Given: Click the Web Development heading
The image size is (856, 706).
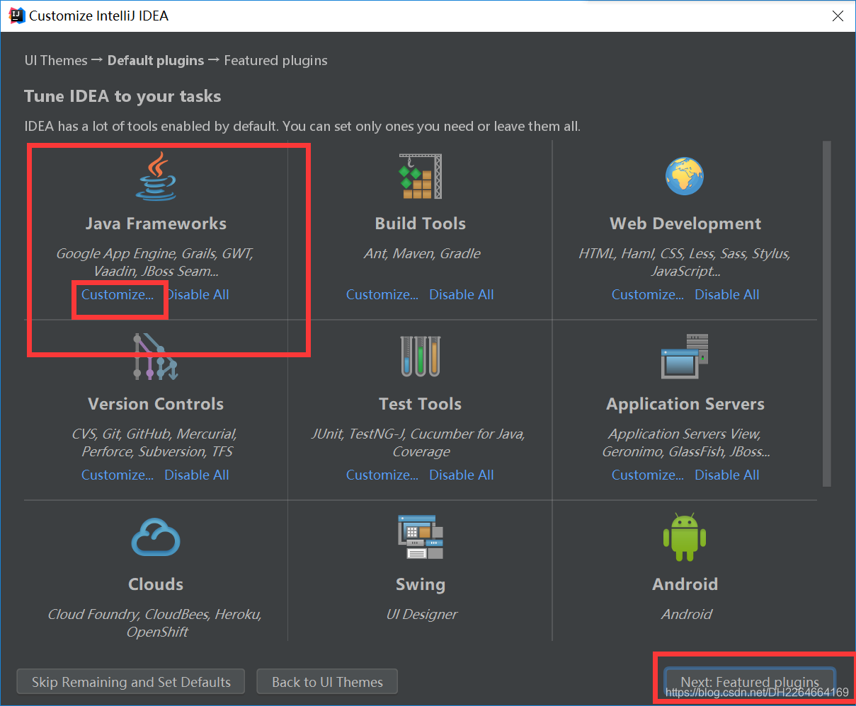Looking at the screenshot, I should [x=685, y=224].
